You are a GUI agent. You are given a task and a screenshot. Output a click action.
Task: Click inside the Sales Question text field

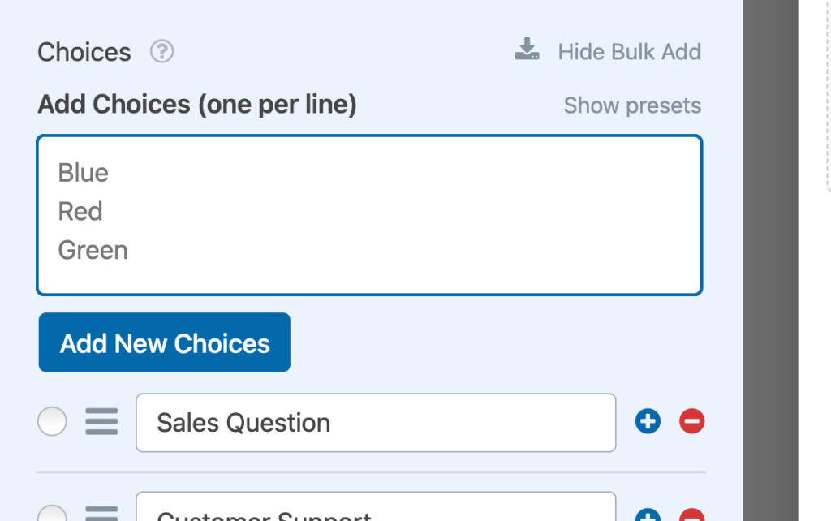pos(375,422)
